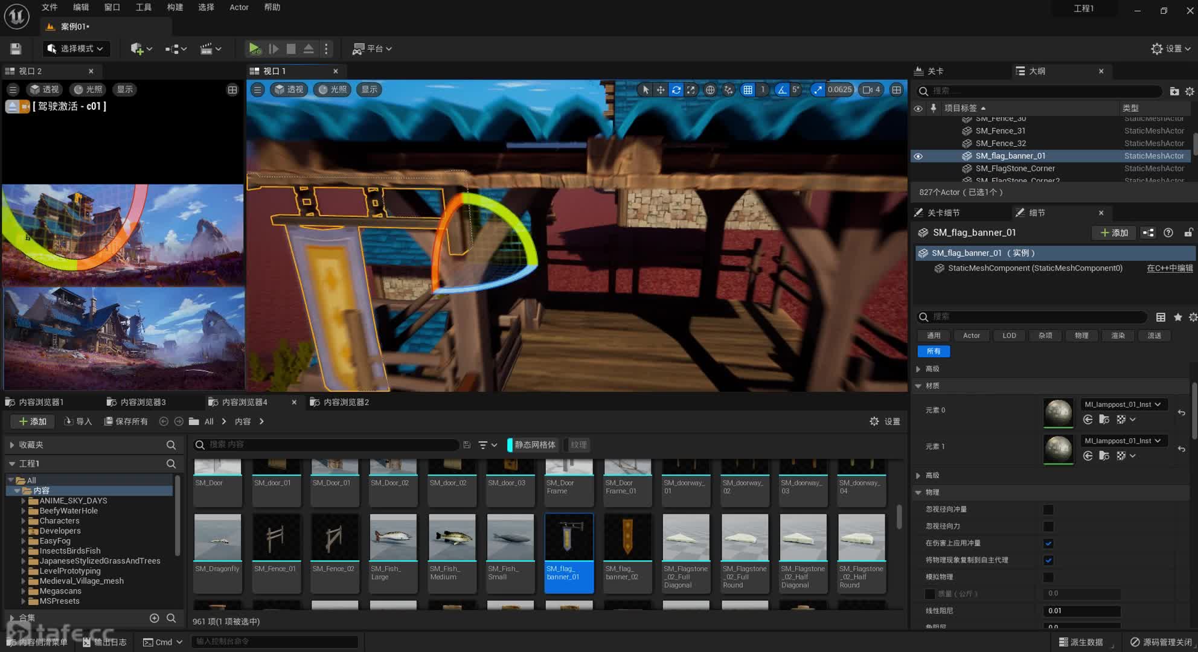The image size is (1198, 652).
Task: Open the play options three-dot menu
Action: [326, 48]
